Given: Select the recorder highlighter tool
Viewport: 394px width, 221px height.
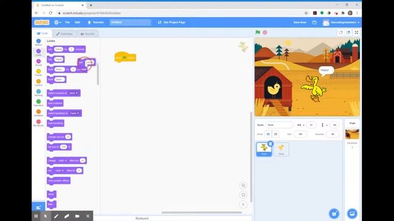Looking at the screenshot, I should [66, 216].
